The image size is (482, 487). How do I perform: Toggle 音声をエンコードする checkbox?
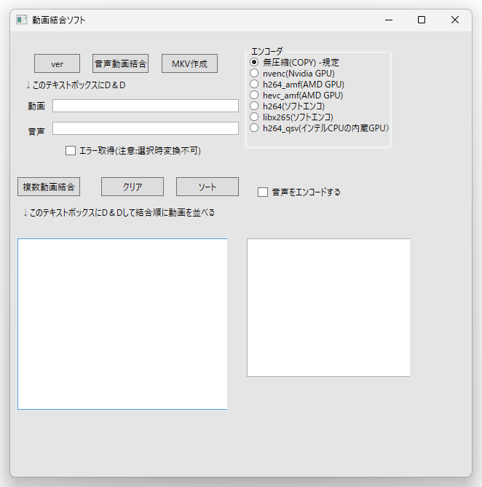pos(263,192)
